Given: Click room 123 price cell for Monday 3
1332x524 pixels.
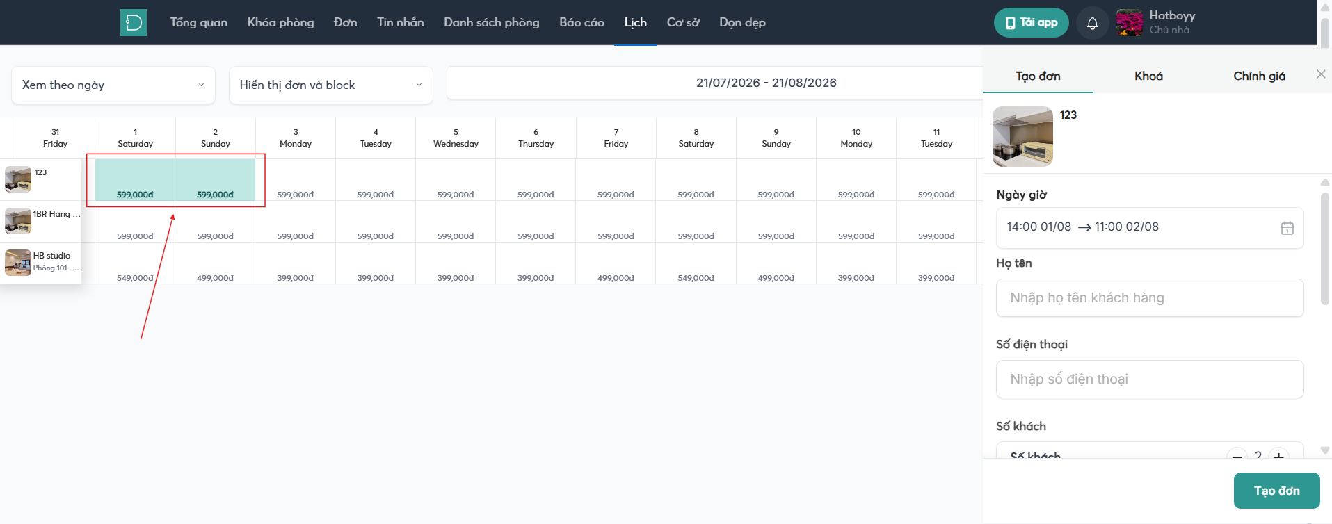Looking at the screenshot, I should (296, 180).
